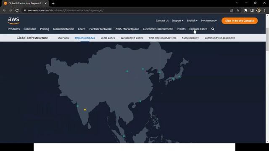The image size is (269, 151).
Task: Open the Solutions menu
Action: point(30,29)
